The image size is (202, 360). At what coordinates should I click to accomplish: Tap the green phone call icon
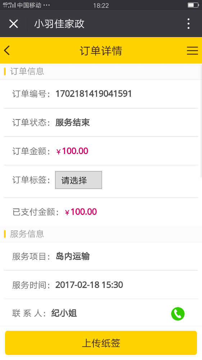pos(178,314)
